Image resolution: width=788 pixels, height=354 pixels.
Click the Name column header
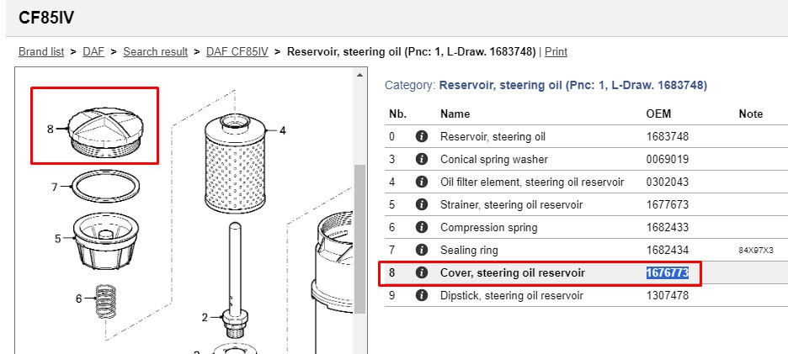coord(455,114)
